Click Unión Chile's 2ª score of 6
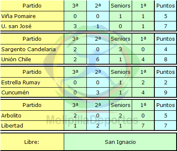The image size is (177, 151). pos(98,60)
